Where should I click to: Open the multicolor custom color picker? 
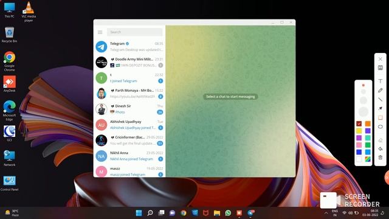click(x=368, y=159)
